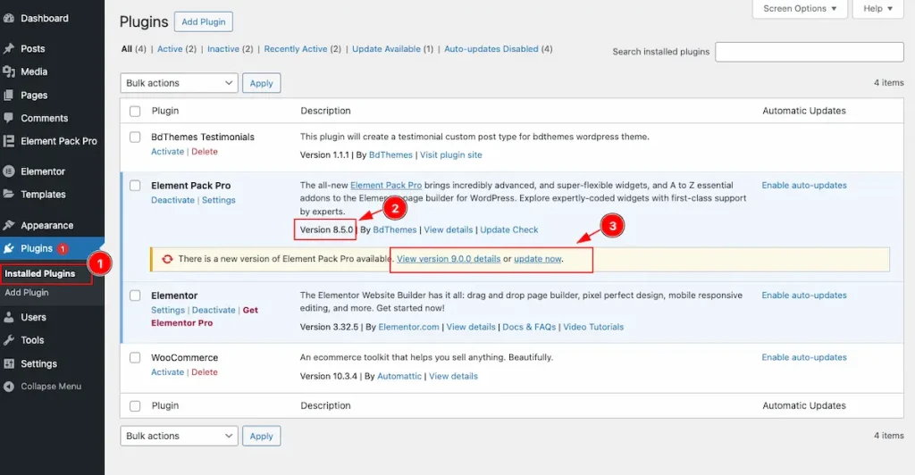Viewport: 915px width, 475px height.
Task: Deactivate Element Pack Pro
Action: [x=172, y=200]
